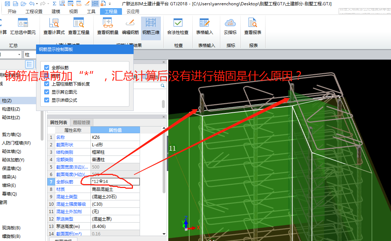Click the Save icon in quick access toolbar
Screen dimensions: 391x241
[7, 4]
